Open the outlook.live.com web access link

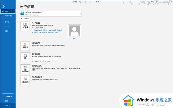click(x=48, y=30)
